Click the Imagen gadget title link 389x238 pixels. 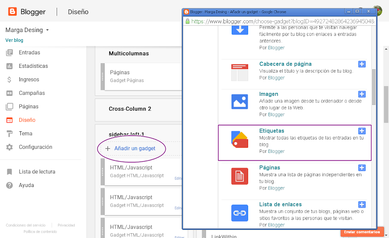click(269, 94)
